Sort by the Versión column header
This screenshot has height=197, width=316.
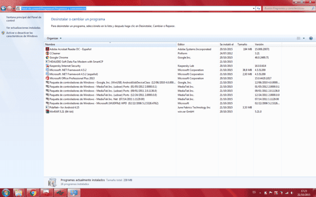[268, 44]
